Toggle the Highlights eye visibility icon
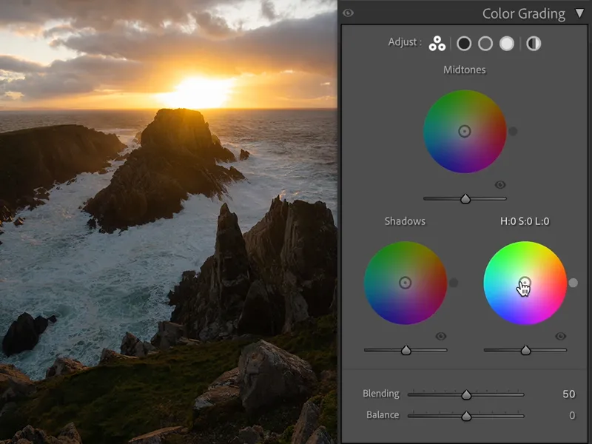Image resolution: width=592 pixels, height=444 pixels. [x=560, y=336]
